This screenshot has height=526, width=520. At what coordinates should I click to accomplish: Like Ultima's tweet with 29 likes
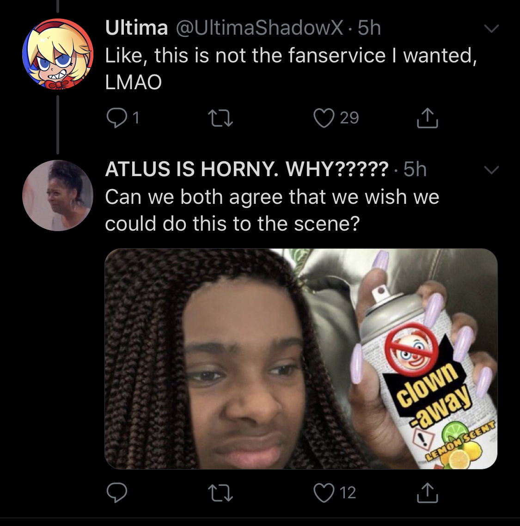[x=324, y=118]
